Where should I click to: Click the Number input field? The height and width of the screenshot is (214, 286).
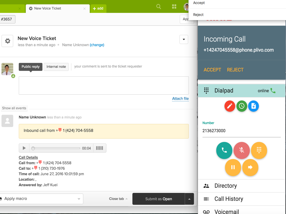tap(241, 131)
